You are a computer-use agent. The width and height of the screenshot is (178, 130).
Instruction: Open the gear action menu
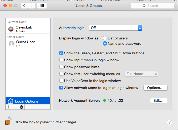22,107
